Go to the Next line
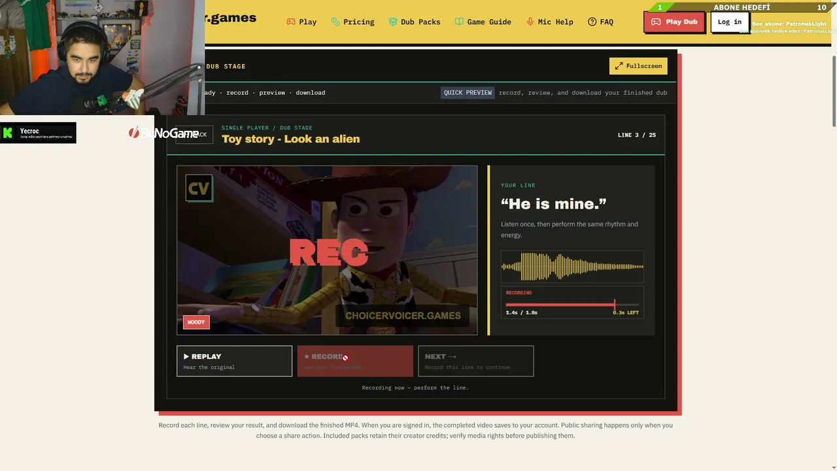 click(476, 361)
